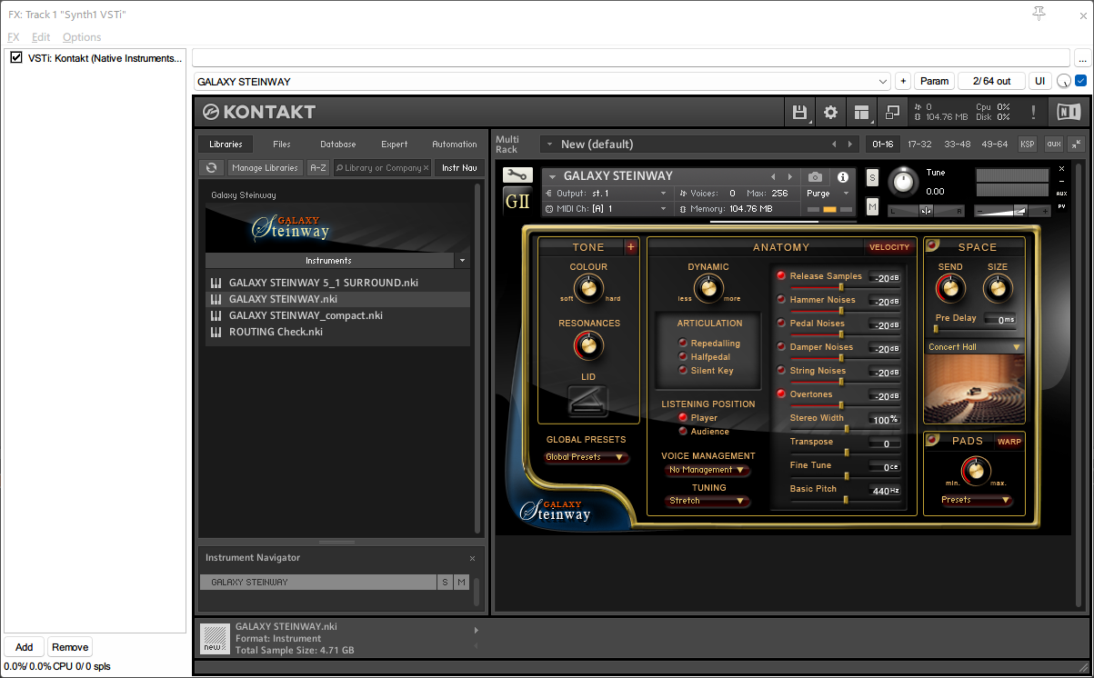
Task: Minimize rack view icon beside aux
Action: (x=1076, y=144)
